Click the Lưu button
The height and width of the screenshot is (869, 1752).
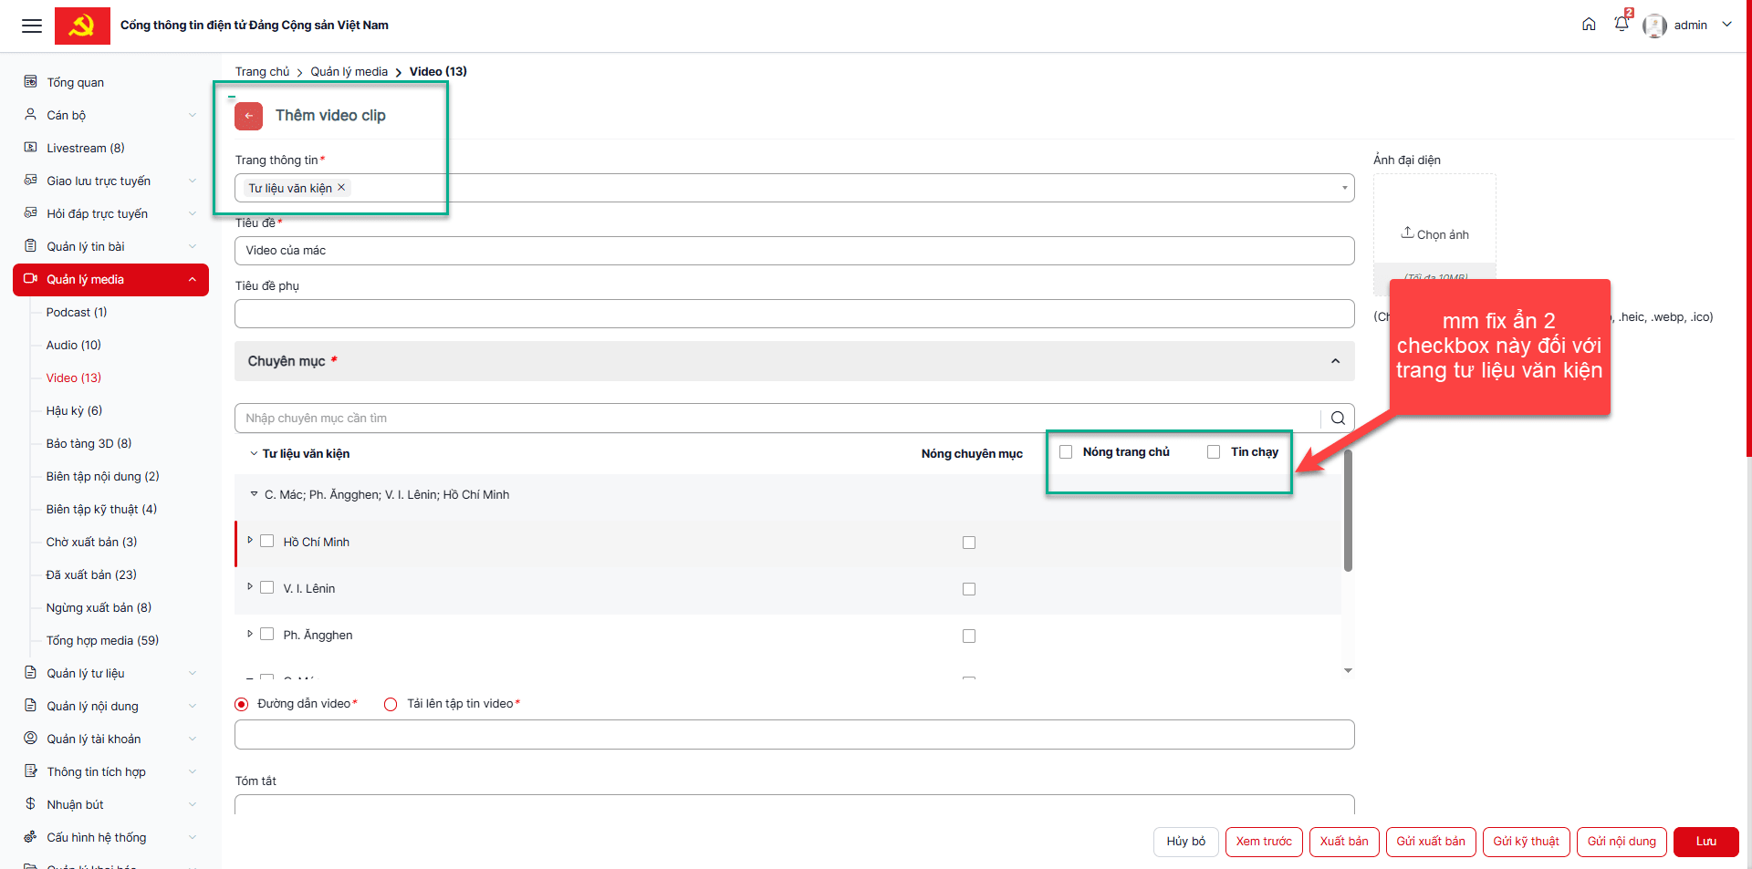point(1705,842)
